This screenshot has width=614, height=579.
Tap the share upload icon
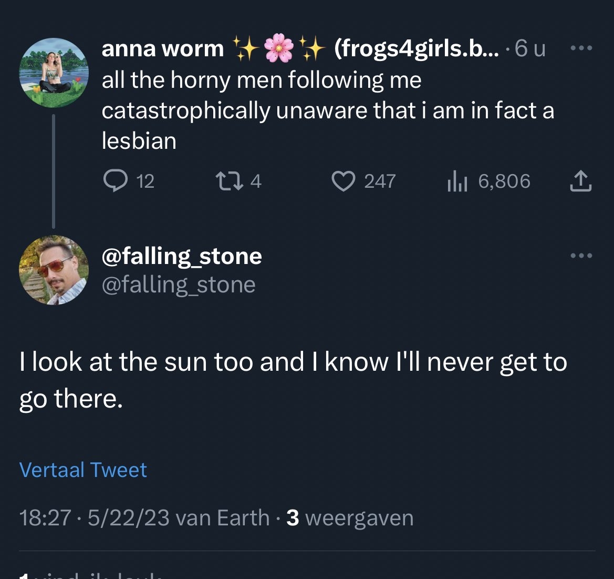tap(580, 181)
